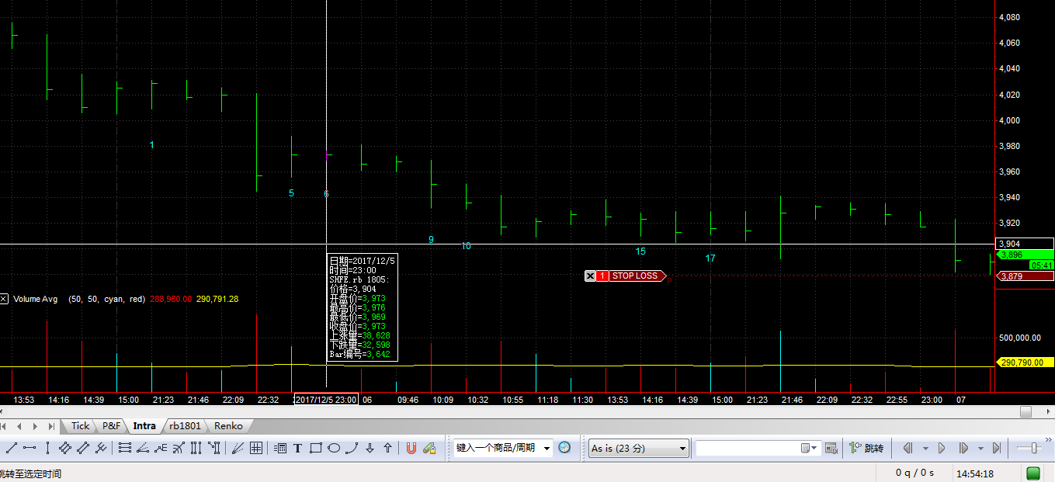The height and width of the screenshot is (482, 1055).
Task: Expand the step-forward options arrow
Action: pos(980,449)
